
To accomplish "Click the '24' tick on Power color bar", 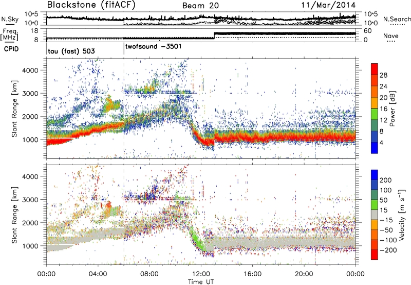I will pyautogui.click(x=383, y=86).
